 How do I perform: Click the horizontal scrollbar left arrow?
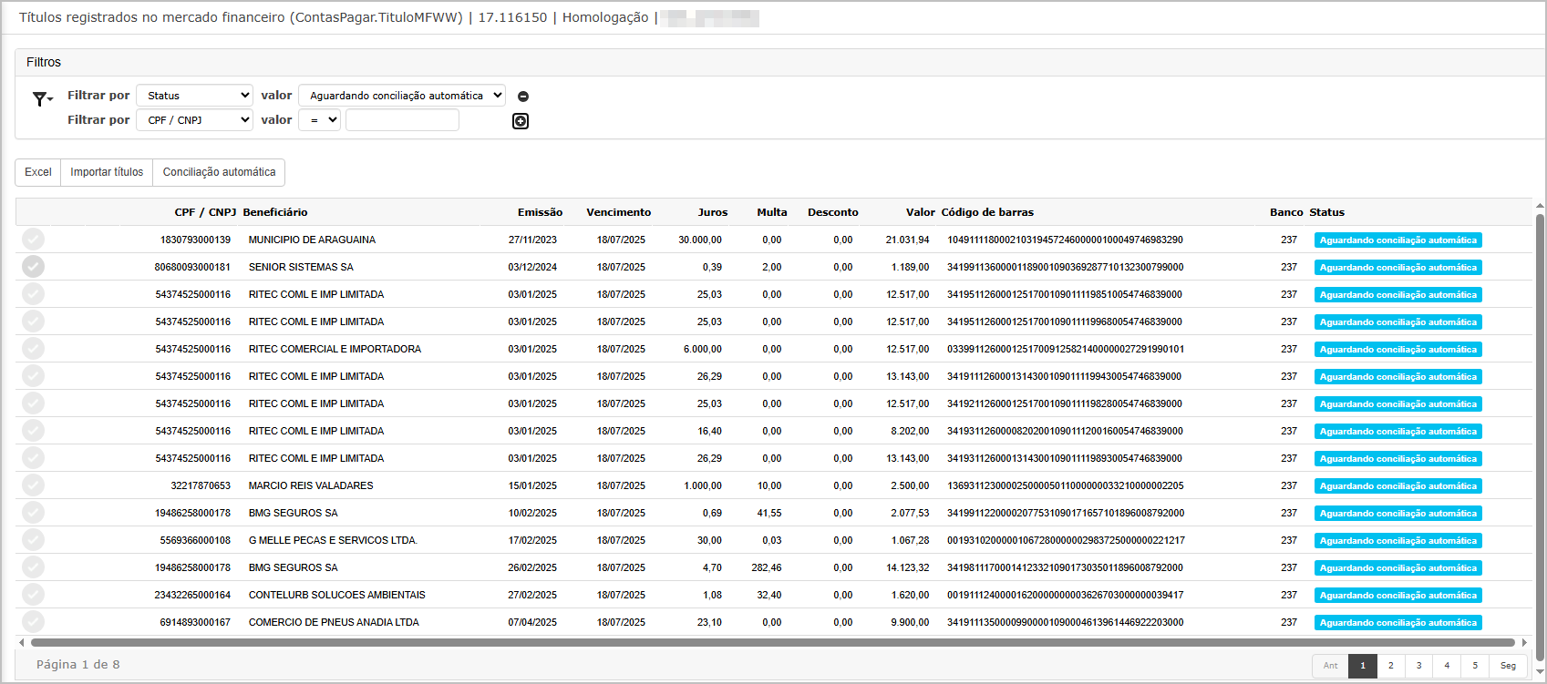pyautogui.click(x=22, y=642)
